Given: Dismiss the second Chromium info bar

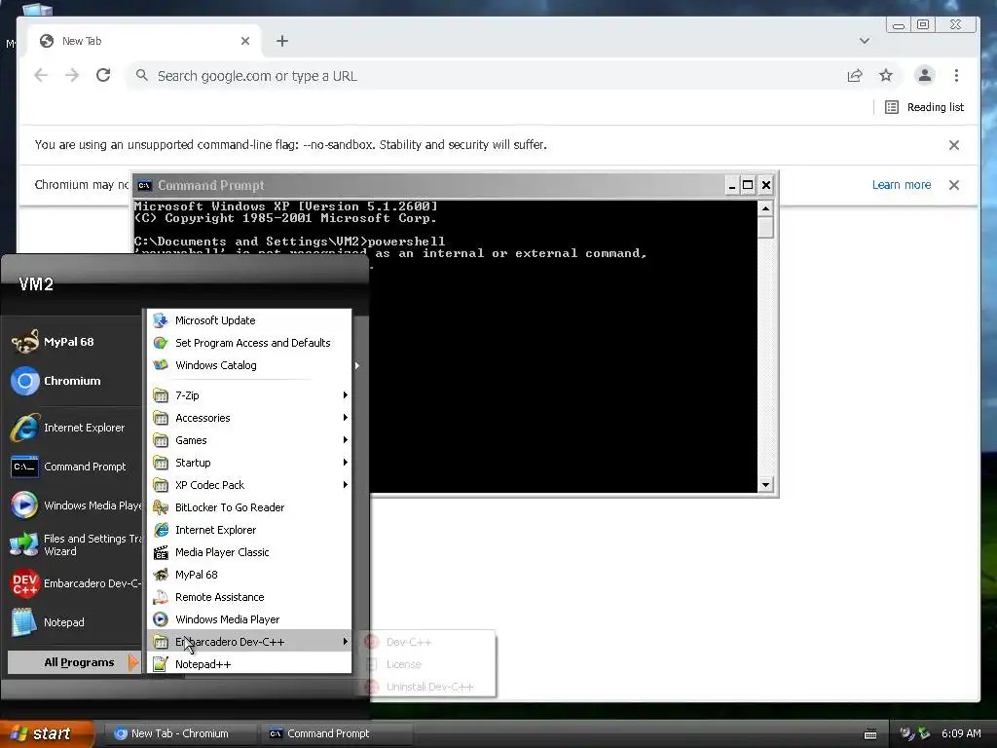Looking at the screenshot, I should 954,185.
